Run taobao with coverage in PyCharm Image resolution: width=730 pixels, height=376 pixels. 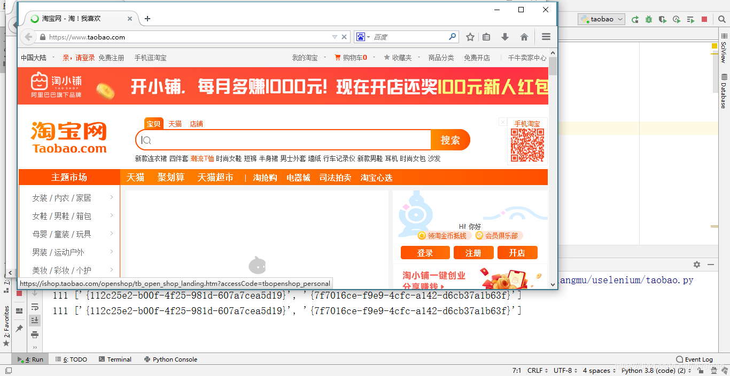click(x=663, y=19)
